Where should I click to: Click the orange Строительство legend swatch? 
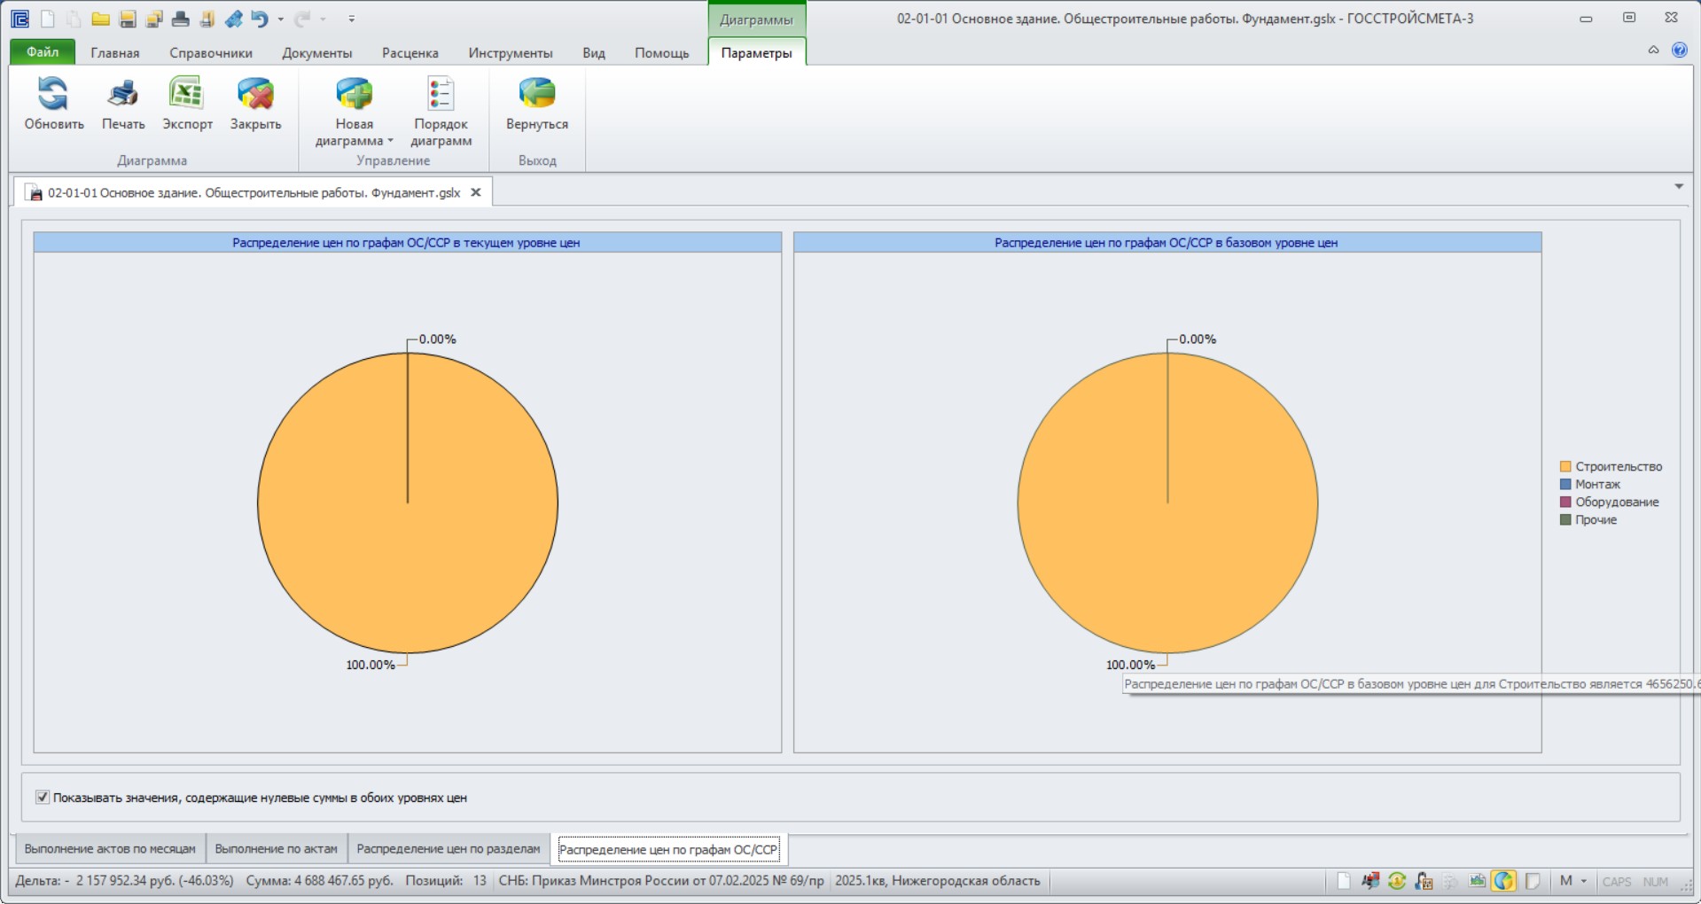tap(1565, 466)
